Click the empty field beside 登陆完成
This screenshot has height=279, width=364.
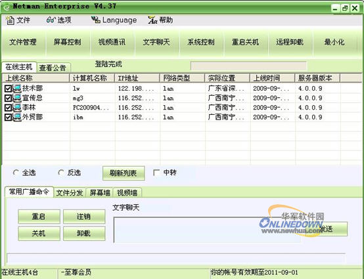point(248,66)
